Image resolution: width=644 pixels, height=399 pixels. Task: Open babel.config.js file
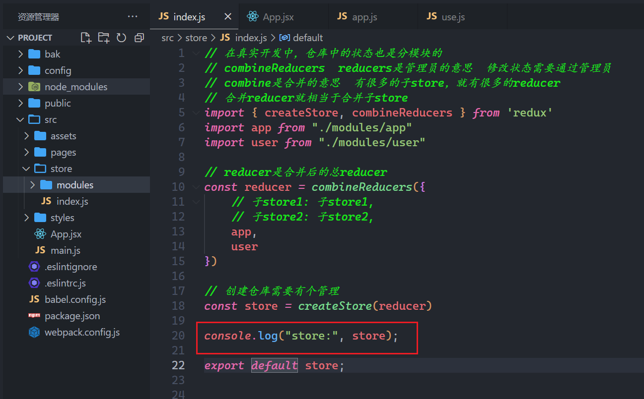tap(75, 299)
